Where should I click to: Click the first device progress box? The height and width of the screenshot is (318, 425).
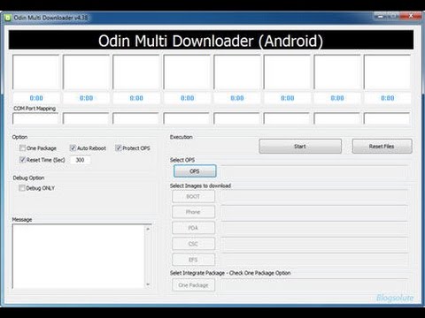pyautogui.click(x=36, y=72)
